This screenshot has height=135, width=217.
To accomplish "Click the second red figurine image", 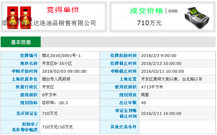I will click(25, 18).
